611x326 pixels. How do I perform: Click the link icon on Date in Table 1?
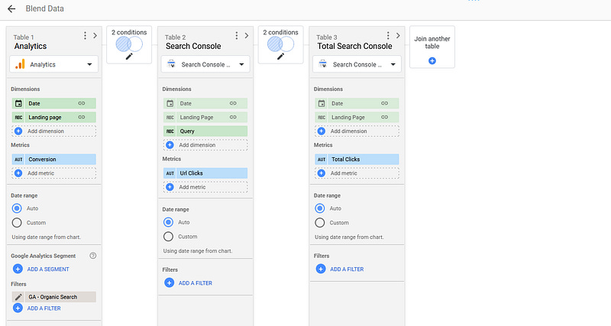point(82,103)
